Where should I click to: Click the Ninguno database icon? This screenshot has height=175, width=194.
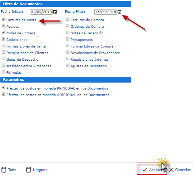(28, 170)
